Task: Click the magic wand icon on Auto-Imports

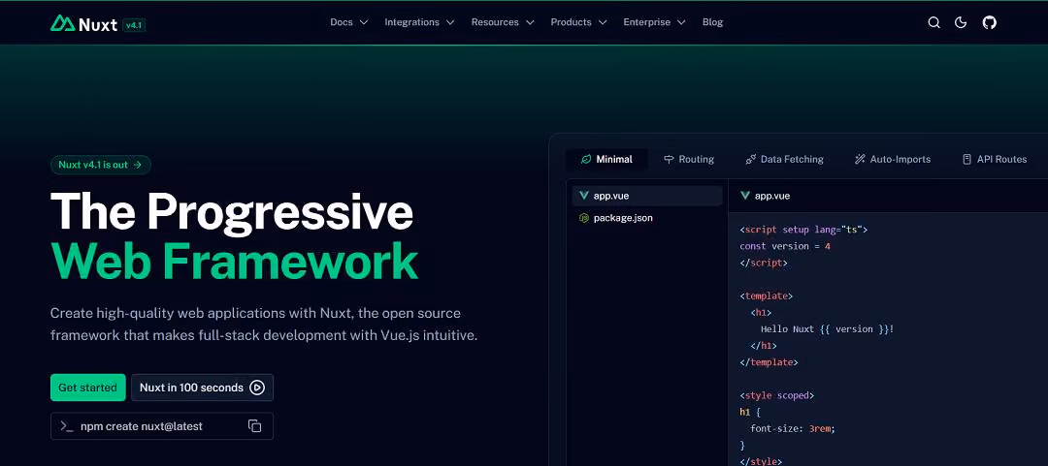Action: coord(860,160)
